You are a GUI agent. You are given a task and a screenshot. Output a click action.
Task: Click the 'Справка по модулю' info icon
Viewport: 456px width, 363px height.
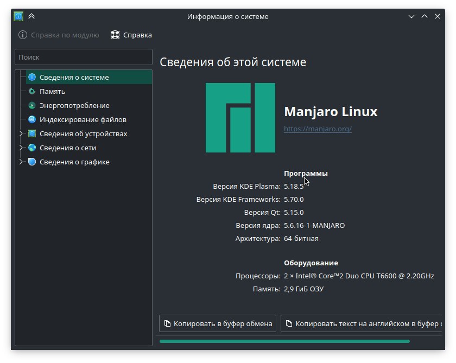tap(23, 35)
